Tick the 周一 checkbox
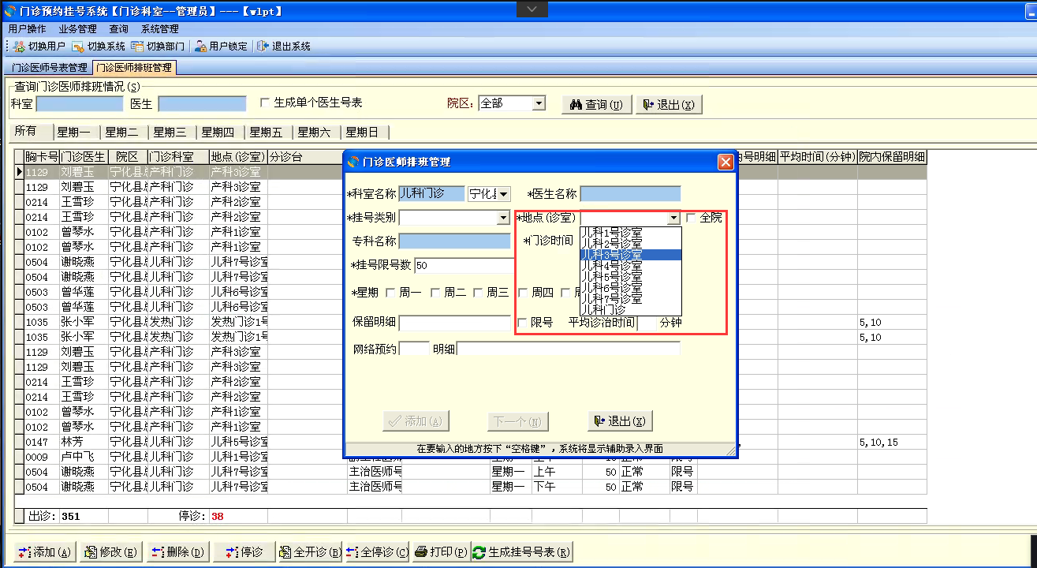Screen dimensions: 1037x568 click(x=390, y=293)
